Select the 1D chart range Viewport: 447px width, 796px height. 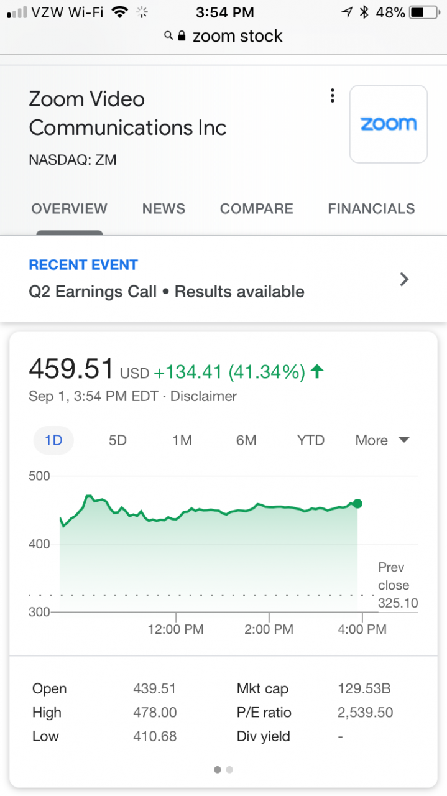(53, 440)
